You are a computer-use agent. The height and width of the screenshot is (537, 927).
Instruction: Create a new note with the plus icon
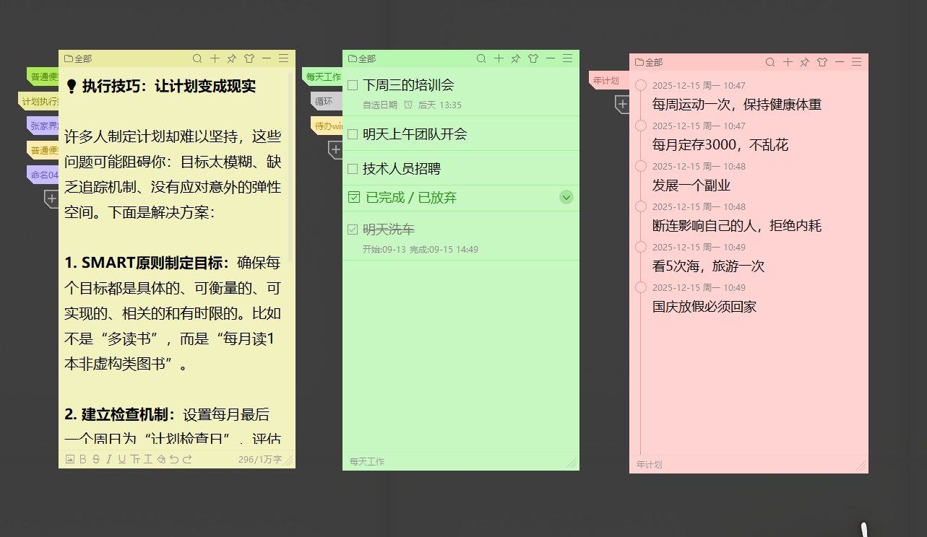pos(214,58)
